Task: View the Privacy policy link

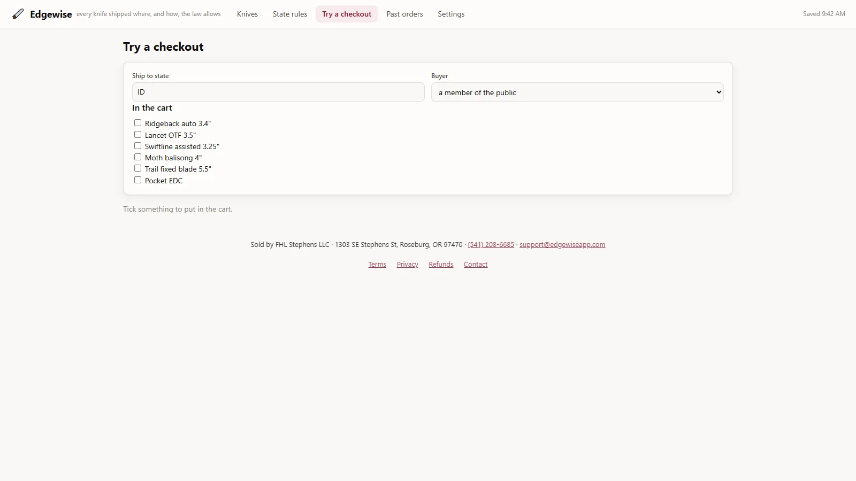Action: 407,265
